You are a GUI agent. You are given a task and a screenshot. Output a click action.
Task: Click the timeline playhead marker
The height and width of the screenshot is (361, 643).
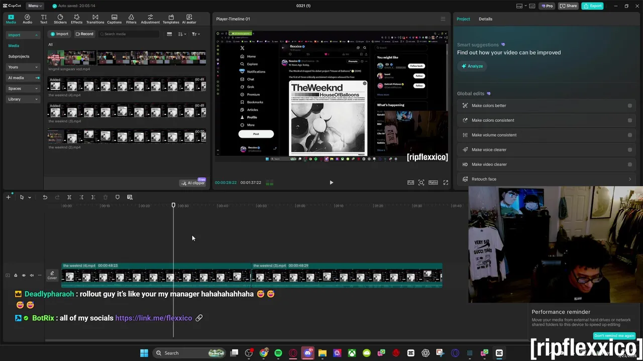tap(173, 205)
